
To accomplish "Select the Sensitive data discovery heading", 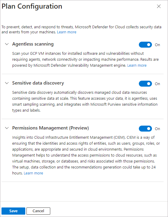I will [38, 83].
